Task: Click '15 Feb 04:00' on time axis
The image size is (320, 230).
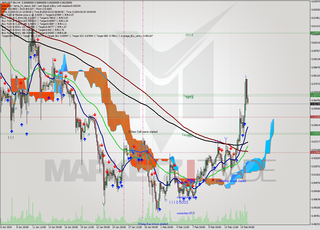Action: (248, 227)
